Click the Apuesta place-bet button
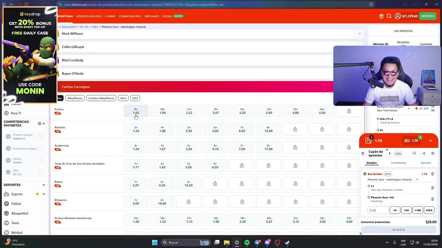This screenshot has width=442, height=248. pyautogui.click(x=398, y=230)
